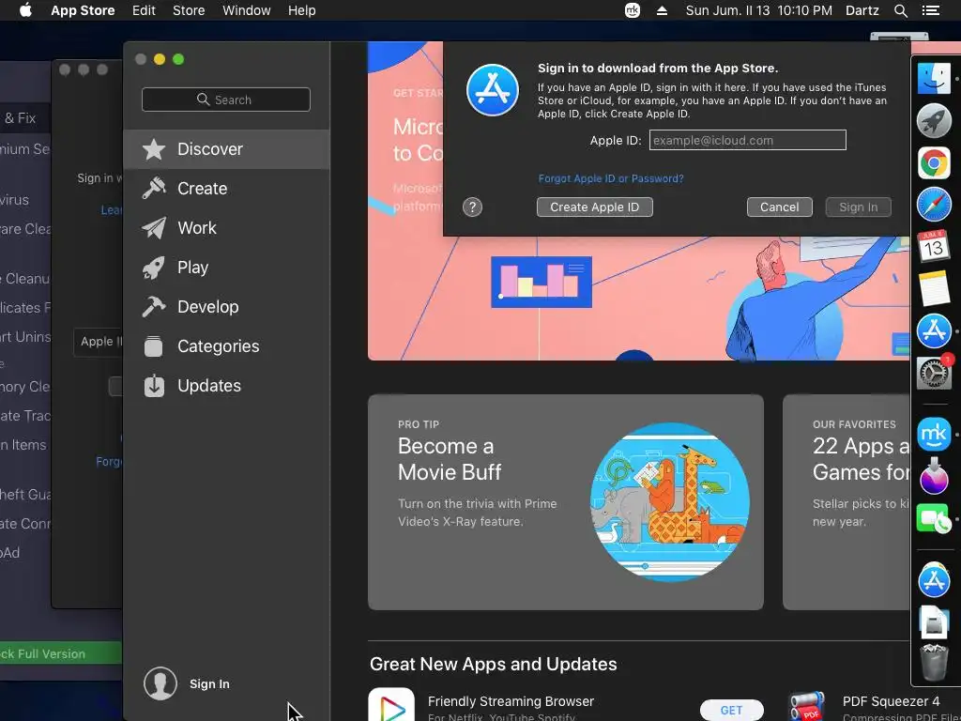Select Work in the sidebar
The image size is (961, 721).
(227, 228)
